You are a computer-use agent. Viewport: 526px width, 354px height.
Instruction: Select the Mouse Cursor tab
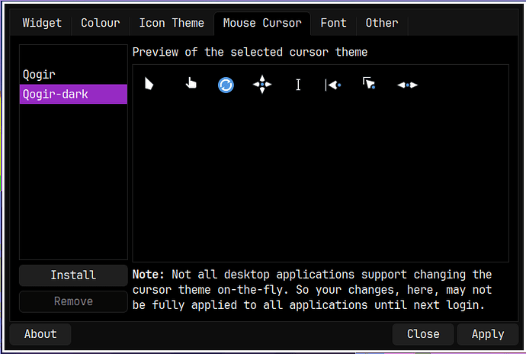coord(262,23)
